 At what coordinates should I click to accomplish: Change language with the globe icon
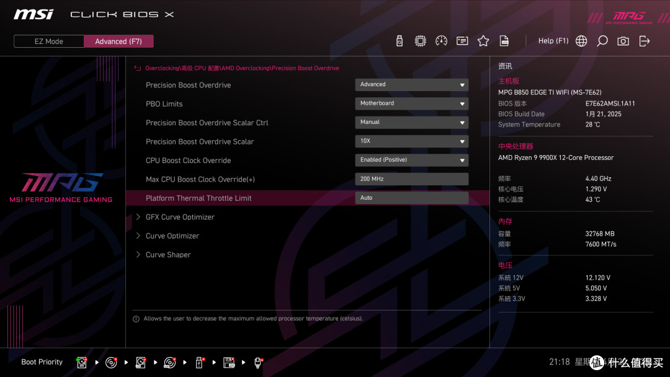[581, 41]
